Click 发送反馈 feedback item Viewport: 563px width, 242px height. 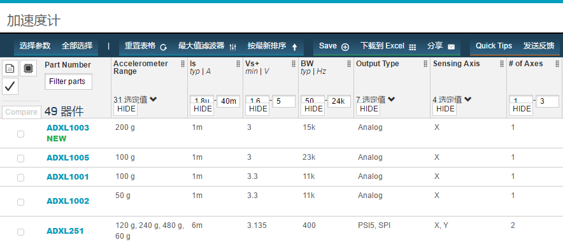[539, 46]
